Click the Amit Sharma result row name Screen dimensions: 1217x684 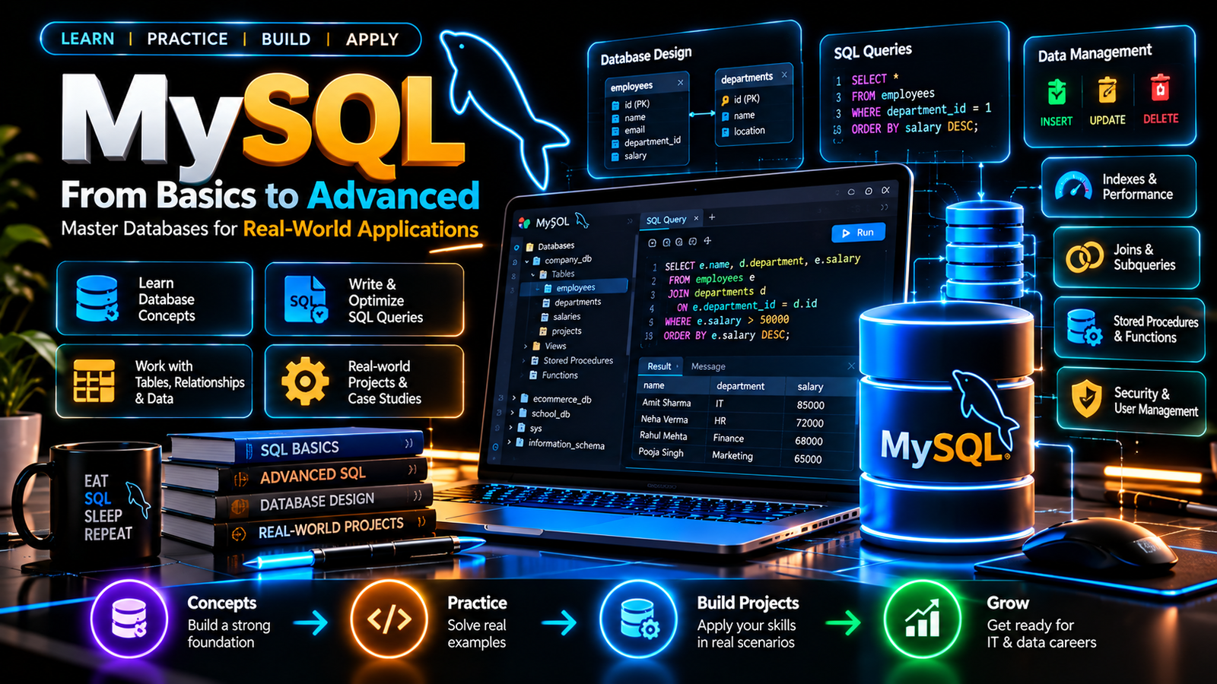666,403
